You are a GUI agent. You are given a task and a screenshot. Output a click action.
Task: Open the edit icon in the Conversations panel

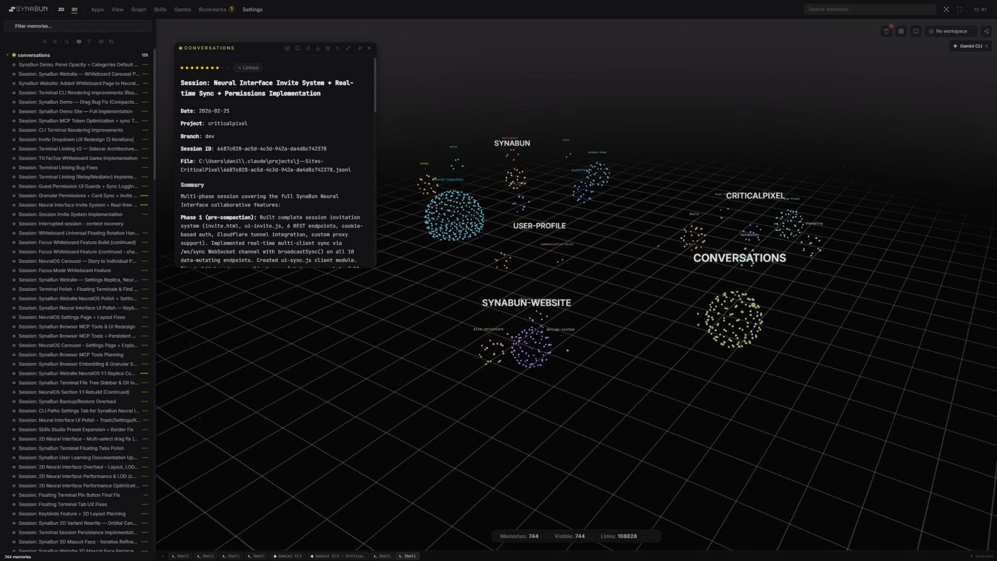click(287, 48)
